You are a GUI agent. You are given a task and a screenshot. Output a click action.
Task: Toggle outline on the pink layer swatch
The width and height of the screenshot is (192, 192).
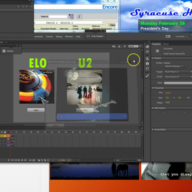pos(8,136)
